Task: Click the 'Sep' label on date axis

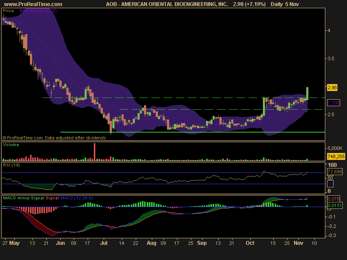Action: [202, 243]
